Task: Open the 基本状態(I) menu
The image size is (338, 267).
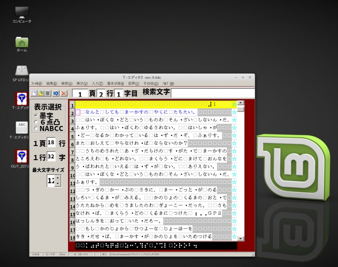Action: pos(115,84)
